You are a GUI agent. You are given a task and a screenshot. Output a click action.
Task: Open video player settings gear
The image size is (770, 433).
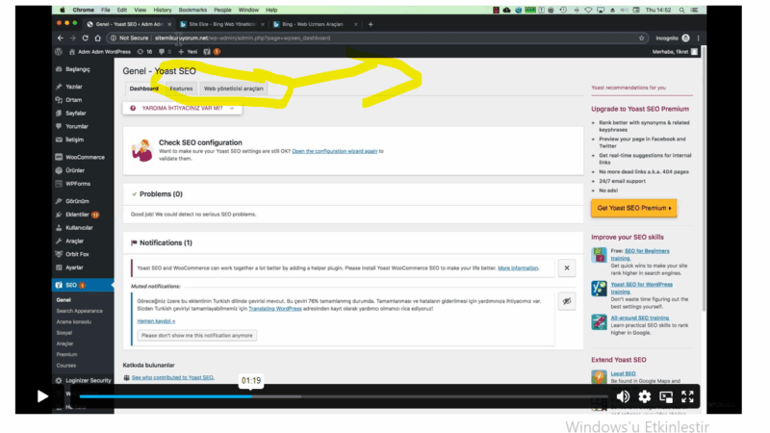645,396
